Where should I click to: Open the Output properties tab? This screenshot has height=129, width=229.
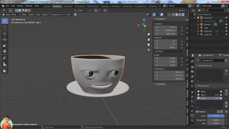pyautogui.click(x=192, y=72)
